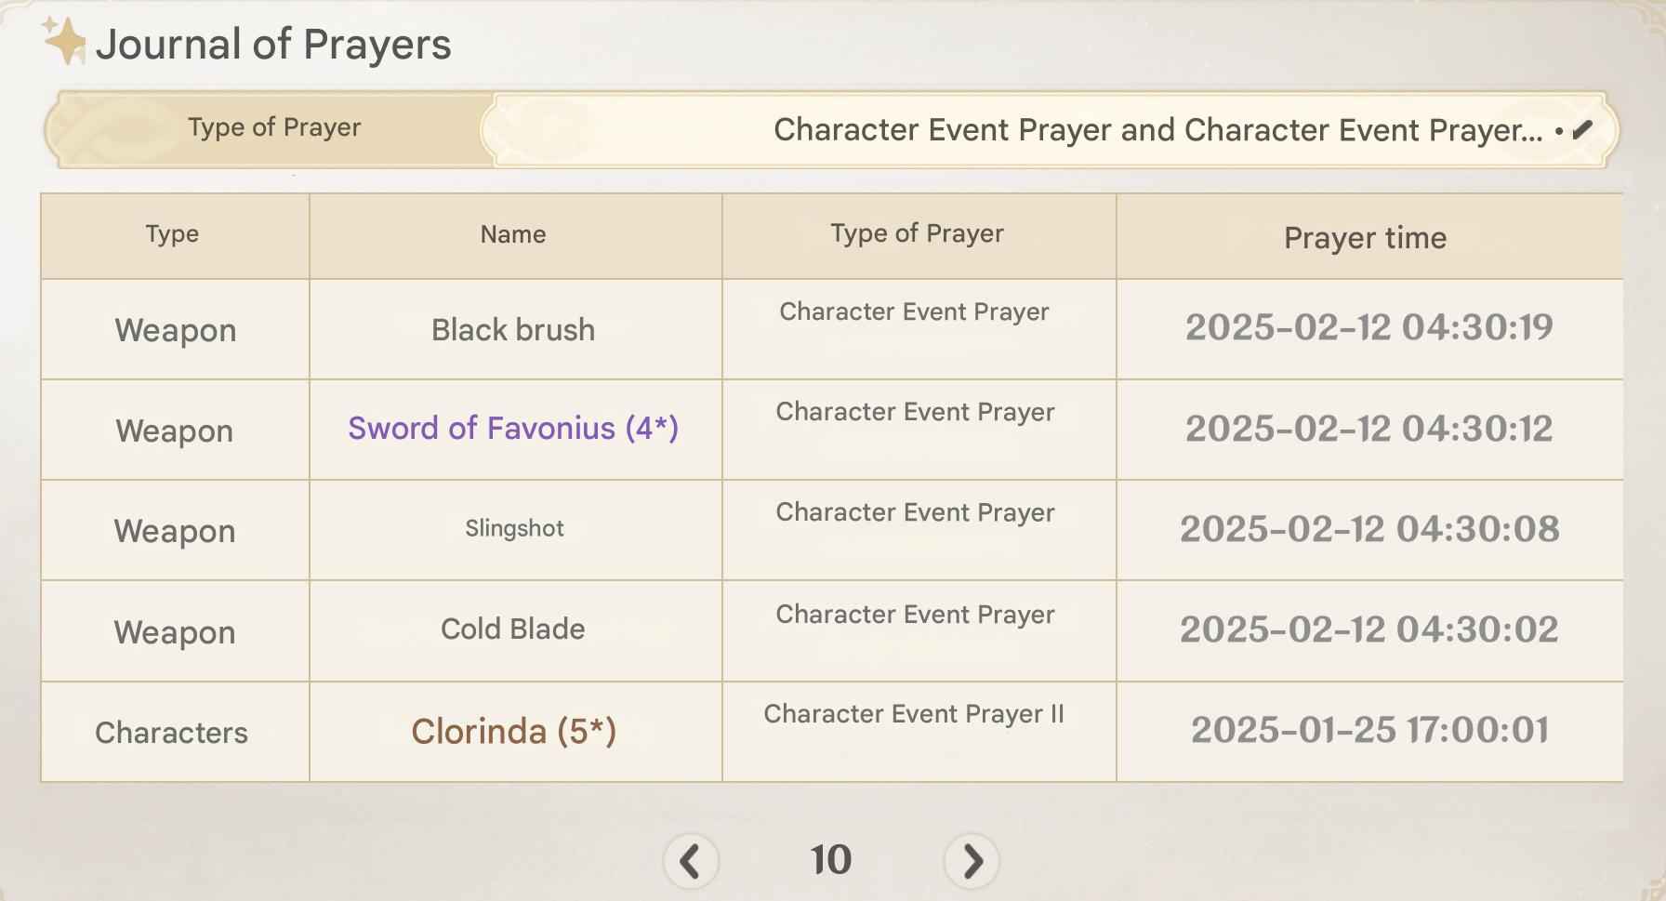Select the Type column header
The image size is (1666, 901).
172,234
